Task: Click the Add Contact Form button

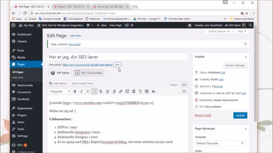Action: [x=82, y=83]
